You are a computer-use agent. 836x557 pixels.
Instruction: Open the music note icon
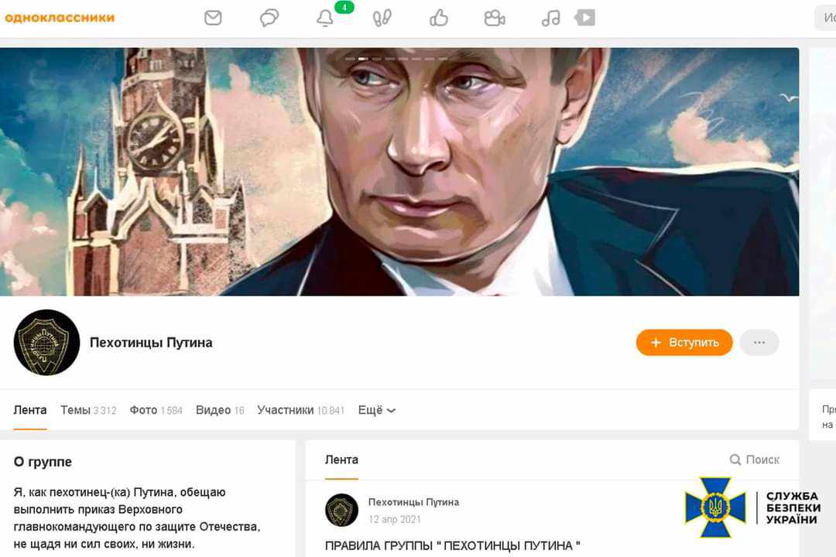pos(551,18)
